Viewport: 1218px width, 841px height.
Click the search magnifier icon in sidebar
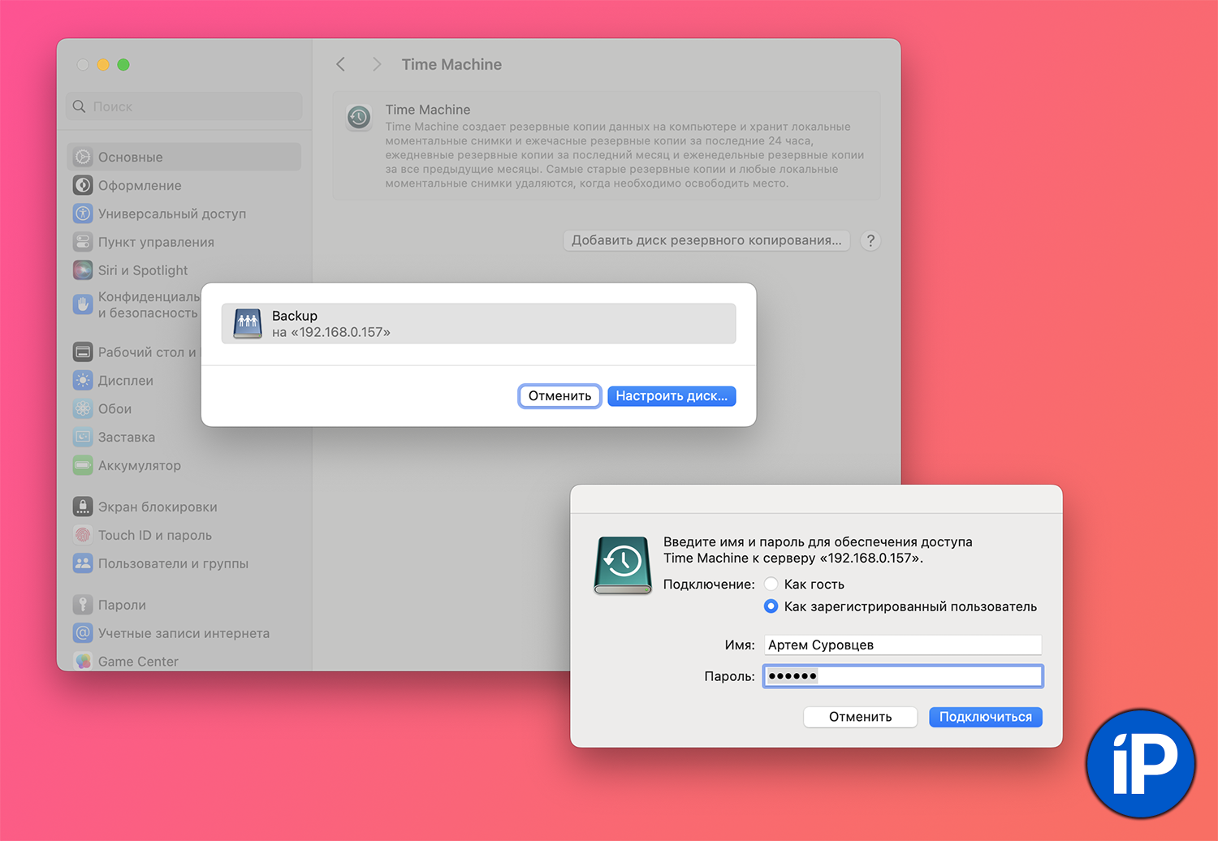tap(79, 106)
